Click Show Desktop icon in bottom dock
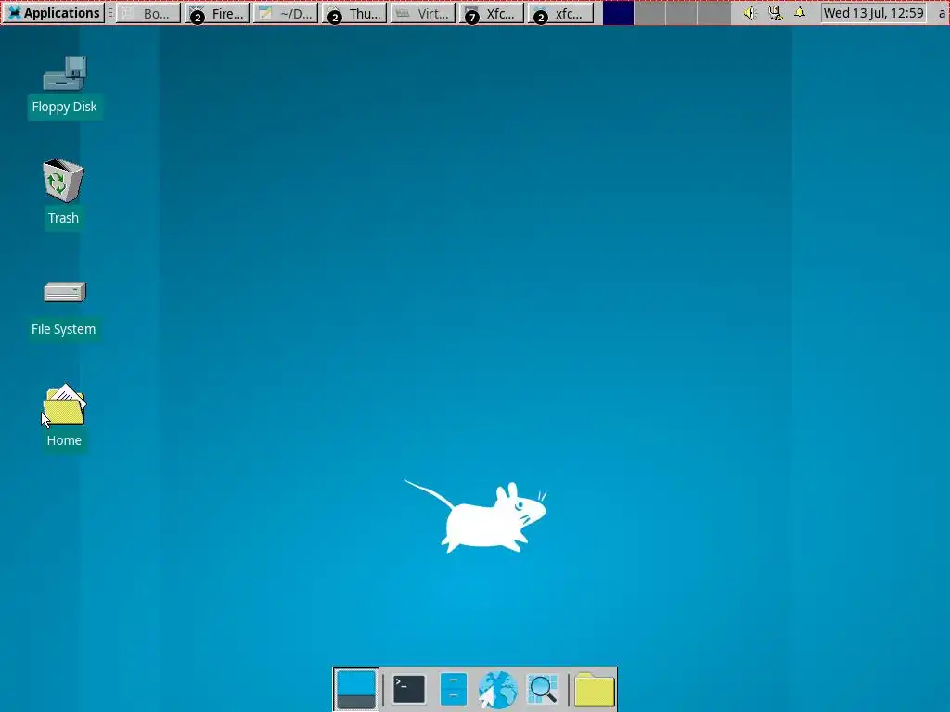The width and height of the screenshot is (950, 712). 355,689
